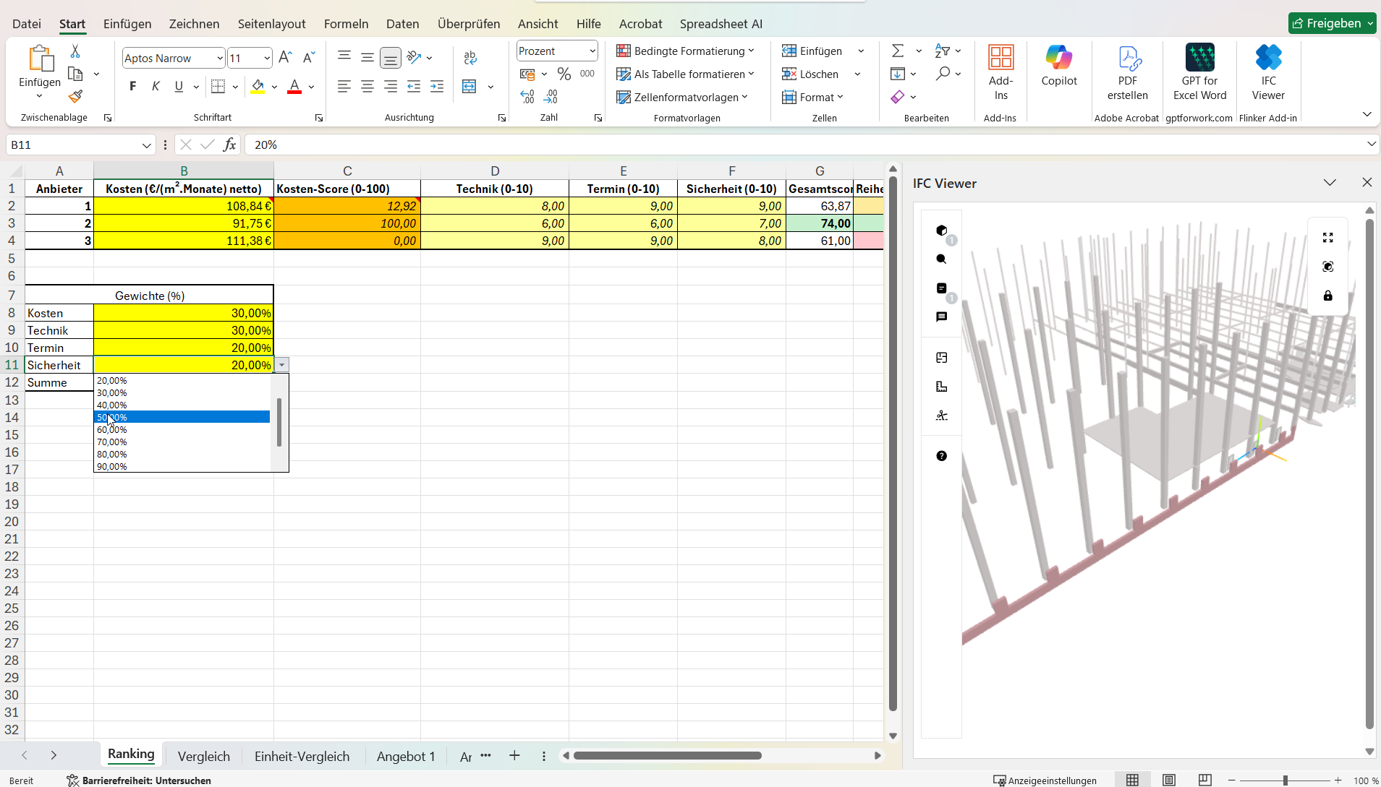
Task: Decrease font size with the smaller A icon
Action: 309,58
